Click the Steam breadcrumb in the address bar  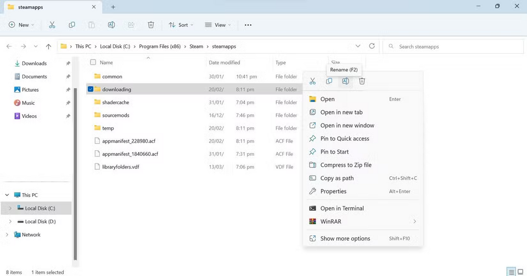click(196, 47)
